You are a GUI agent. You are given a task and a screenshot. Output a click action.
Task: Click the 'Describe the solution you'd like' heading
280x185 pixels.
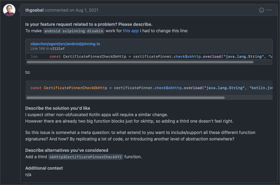pyautogui.click(x=57, y=108)
